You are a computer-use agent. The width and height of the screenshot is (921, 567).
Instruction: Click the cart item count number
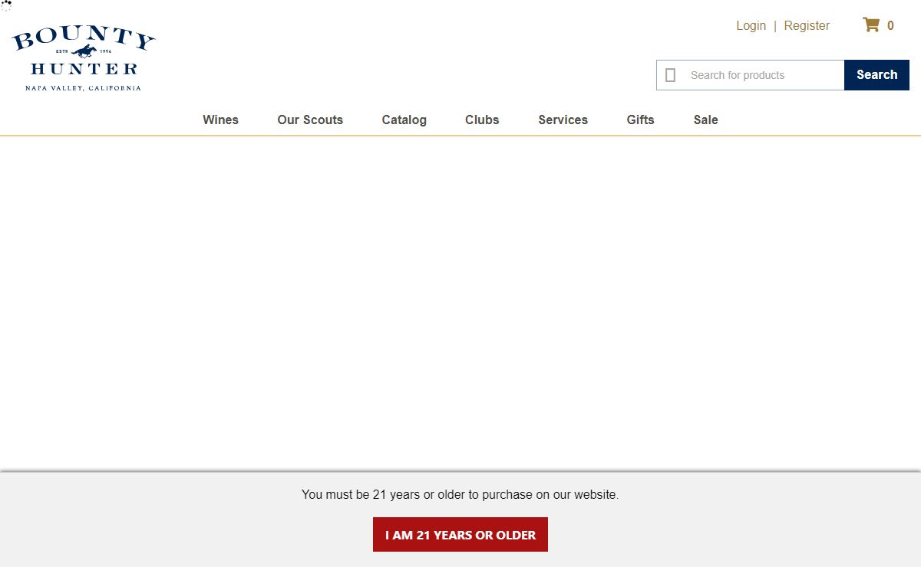click(890, 26)
